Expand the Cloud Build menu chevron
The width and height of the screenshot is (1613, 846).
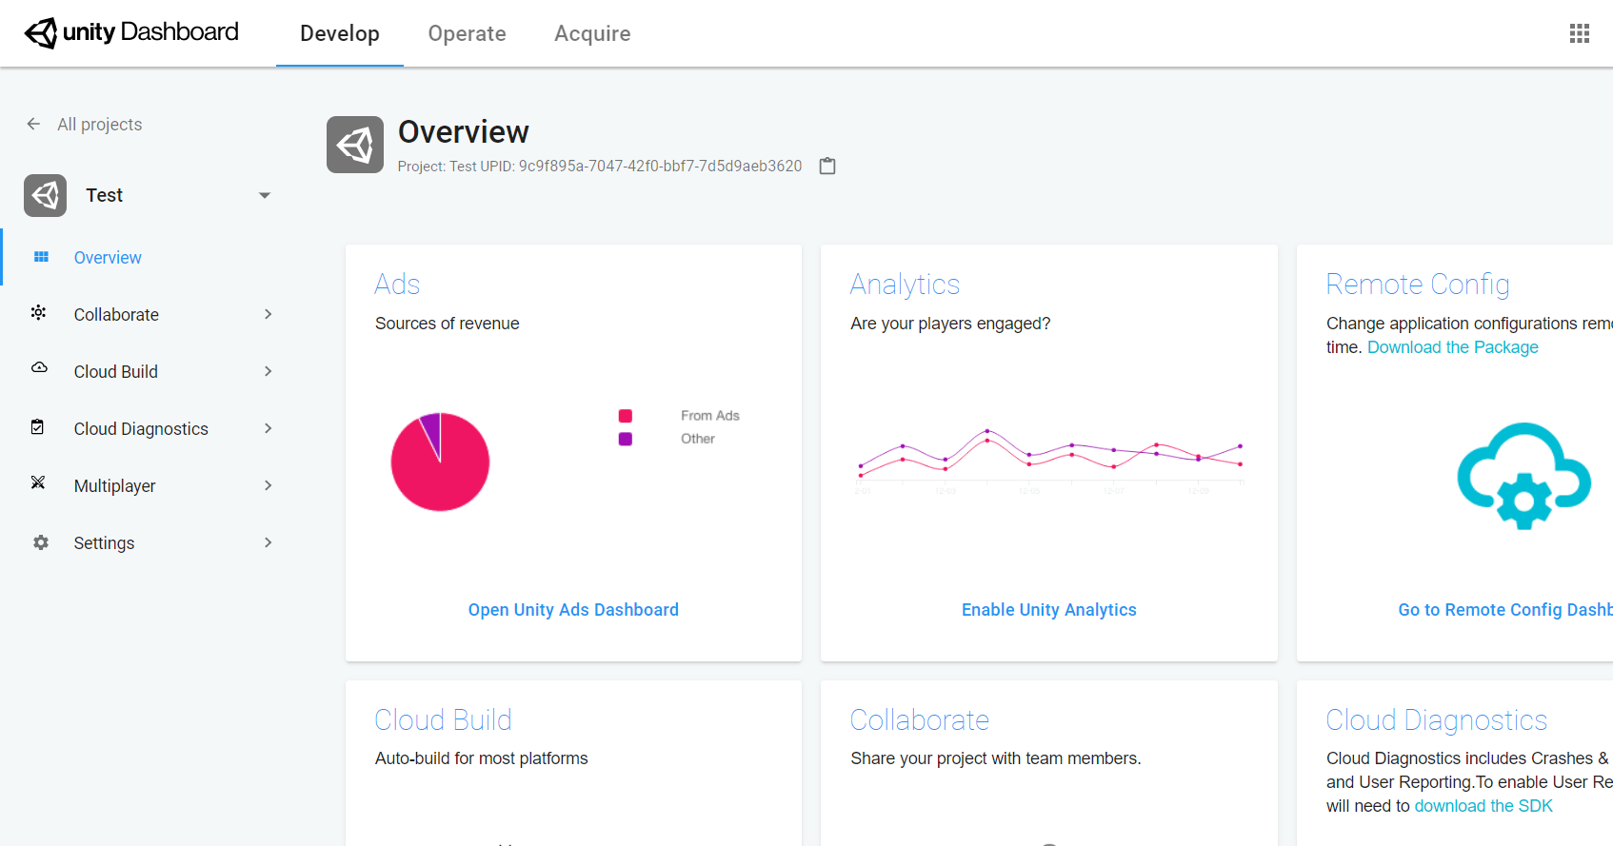pyautogui.click(x=269, y=371)
